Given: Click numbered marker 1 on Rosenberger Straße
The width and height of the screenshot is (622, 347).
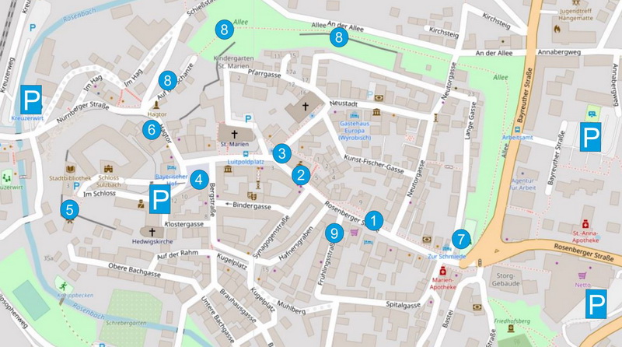Looking at the screenshot, I should click(x=373, y=221).
